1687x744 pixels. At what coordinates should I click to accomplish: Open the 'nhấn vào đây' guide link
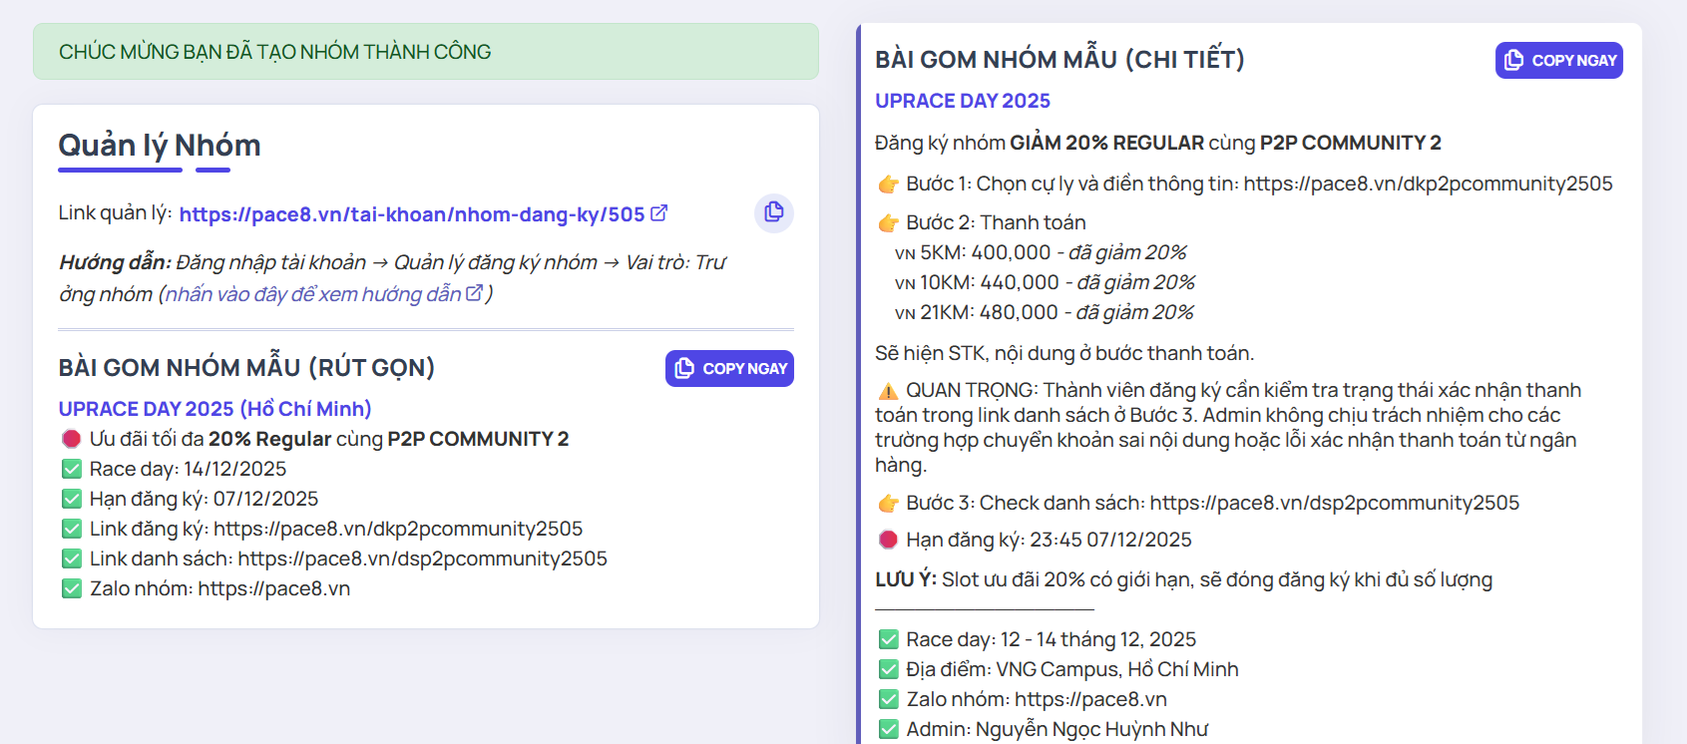coord(312,294)
